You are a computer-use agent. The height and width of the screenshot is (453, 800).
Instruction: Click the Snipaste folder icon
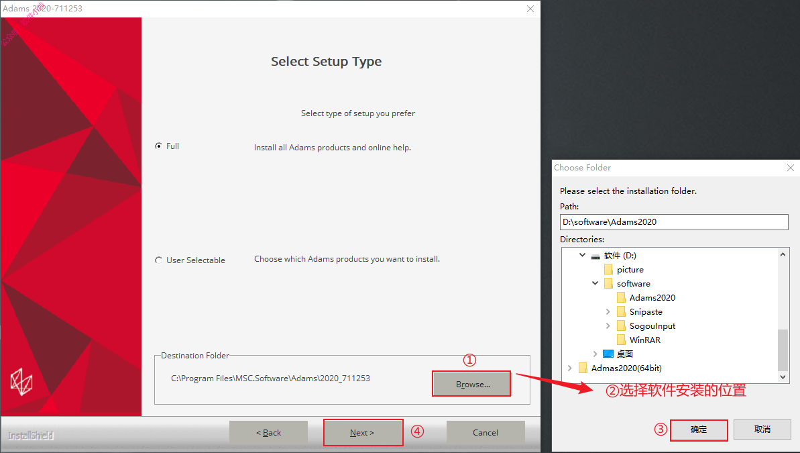[621, 311]
